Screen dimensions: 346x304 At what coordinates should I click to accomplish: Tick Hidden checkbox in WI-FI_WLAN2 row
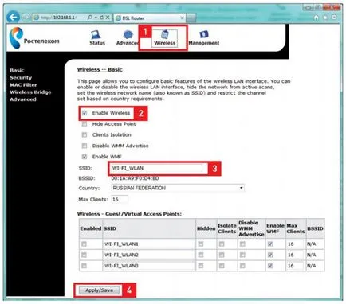[x=201, y=255]
